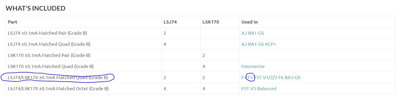Click the Part column header
This screenshot has height=100, width=401.
click(x=12, y=22)
